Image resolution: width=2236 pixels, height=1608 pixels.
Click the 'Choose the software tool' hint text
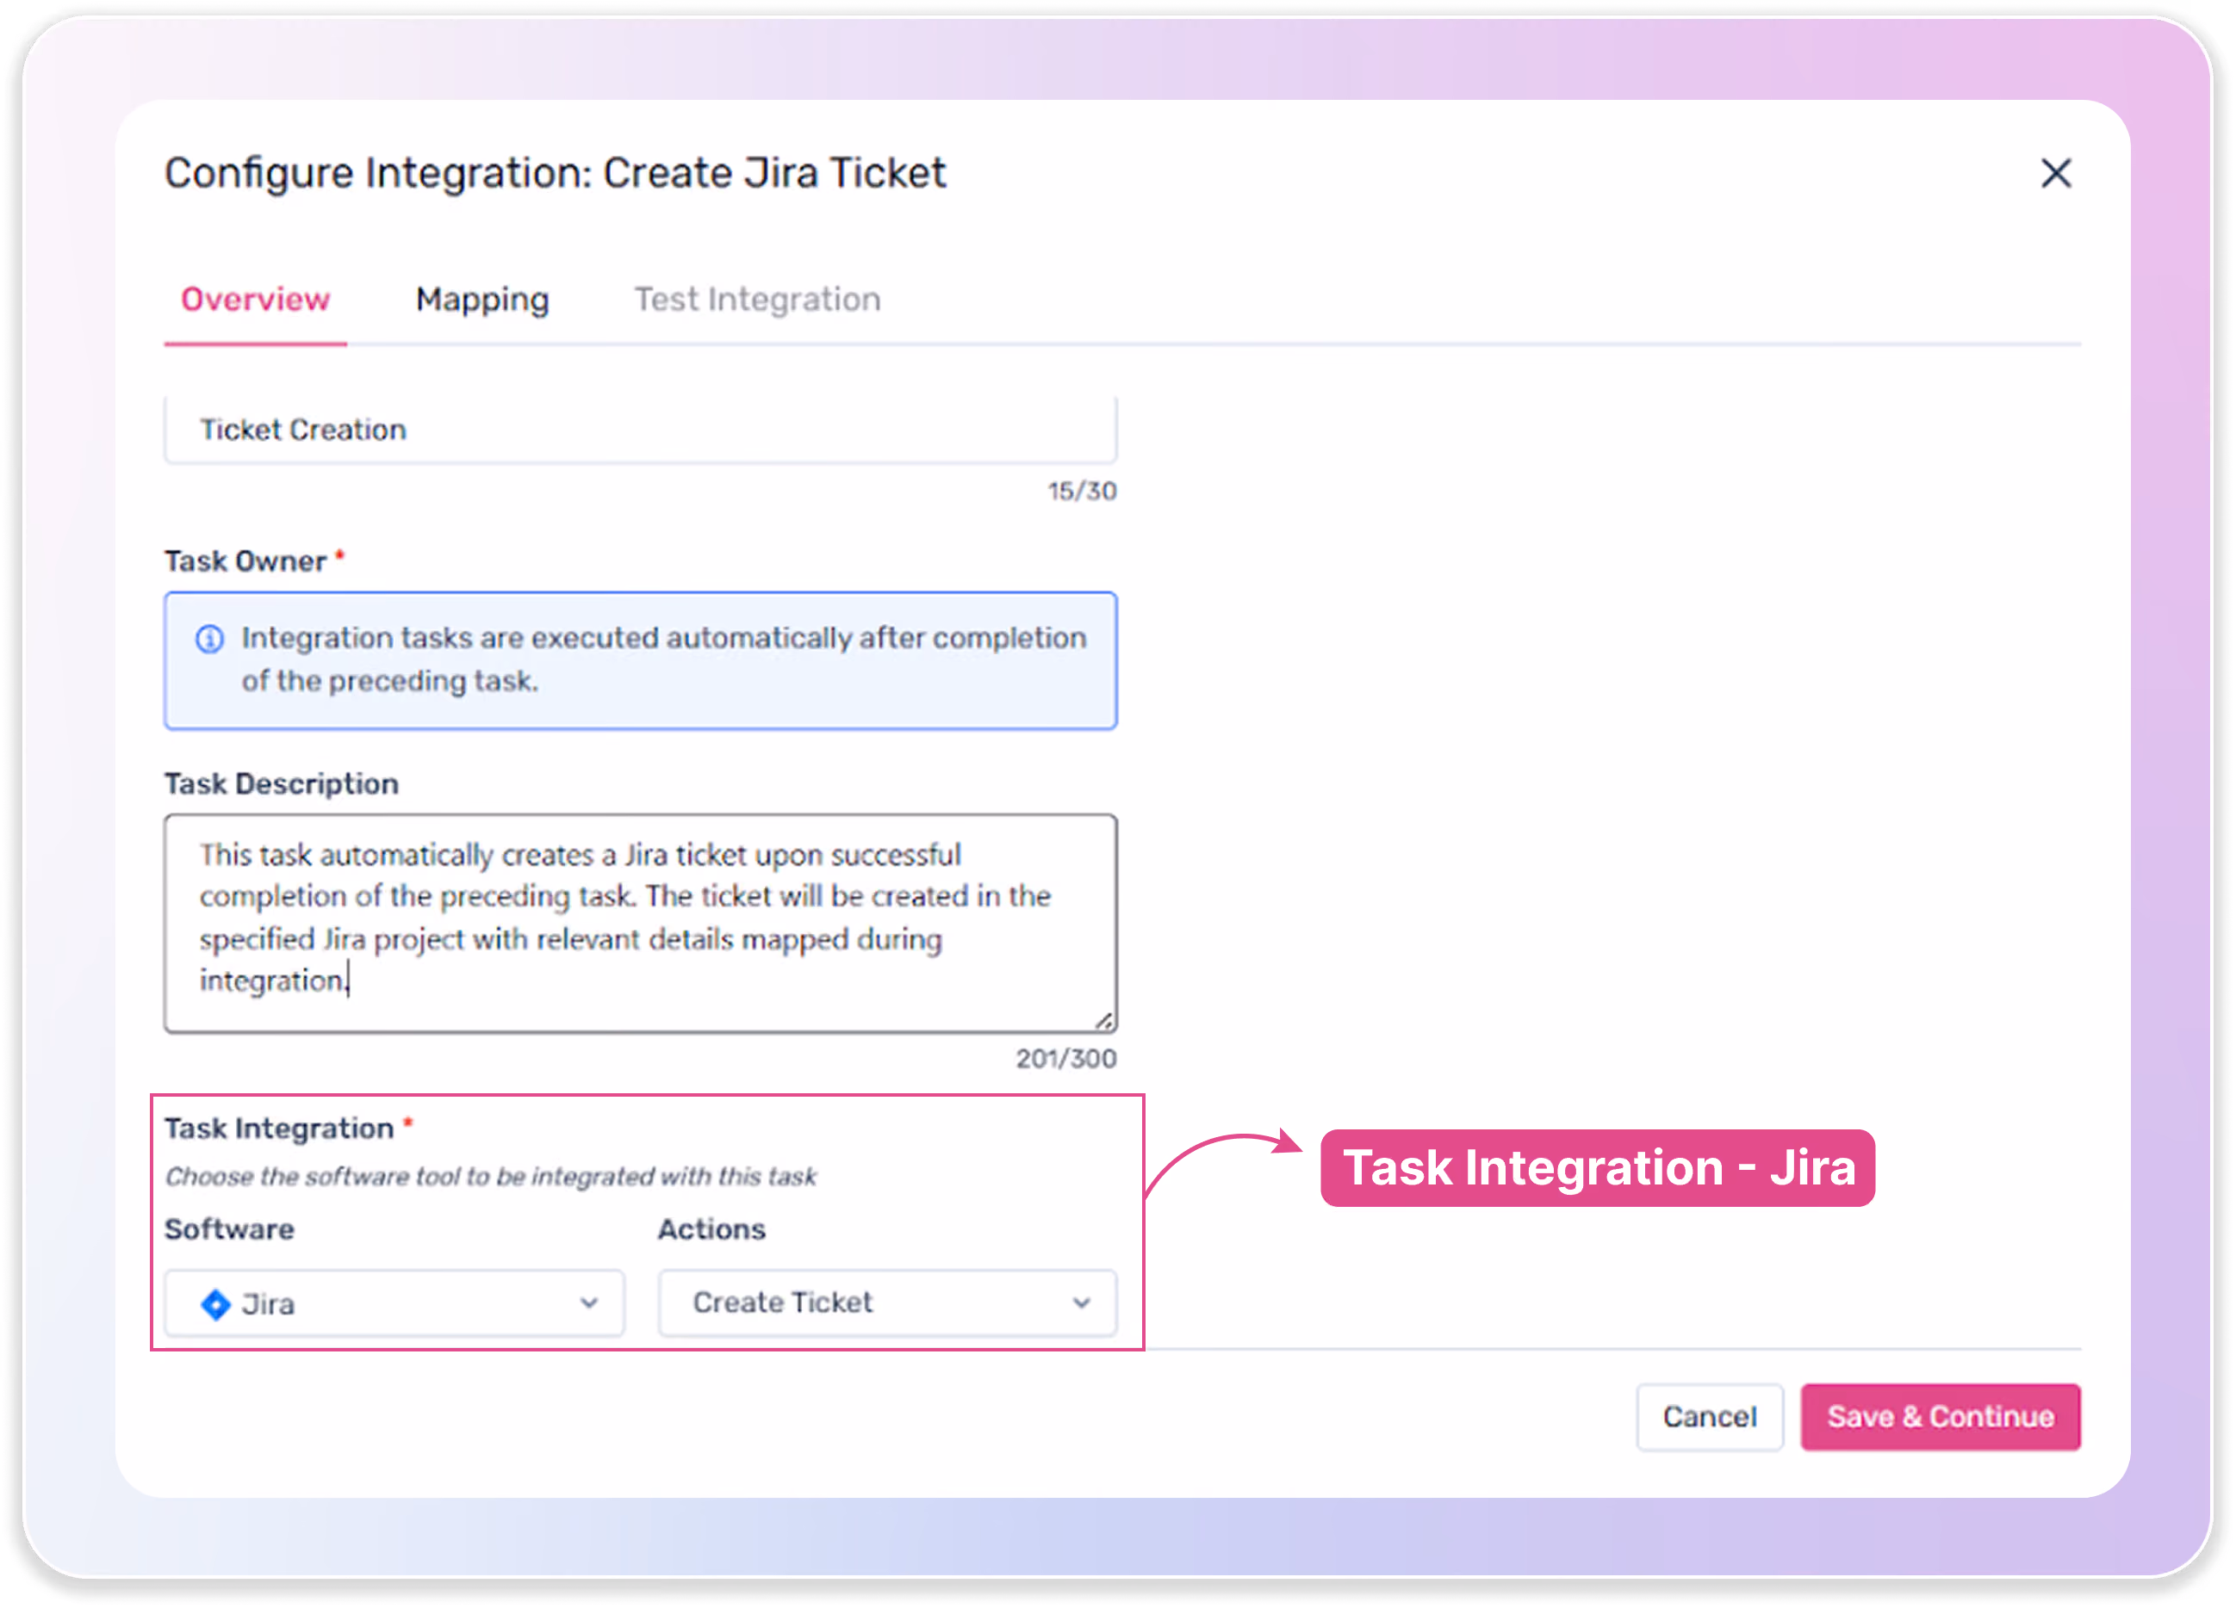tap(491, 1177)
